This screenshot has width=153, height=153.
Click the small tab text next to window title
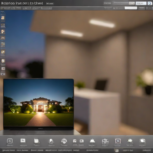click(x=50, y=4)
